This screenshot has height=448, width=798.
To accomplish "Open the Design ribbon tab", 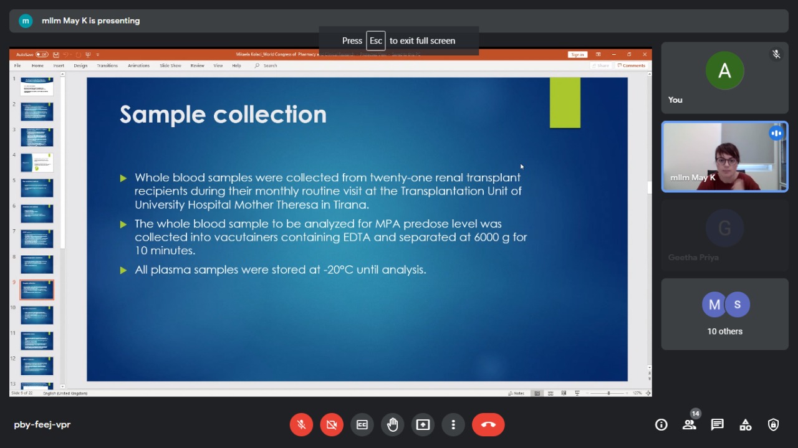I will pos(80,65).
